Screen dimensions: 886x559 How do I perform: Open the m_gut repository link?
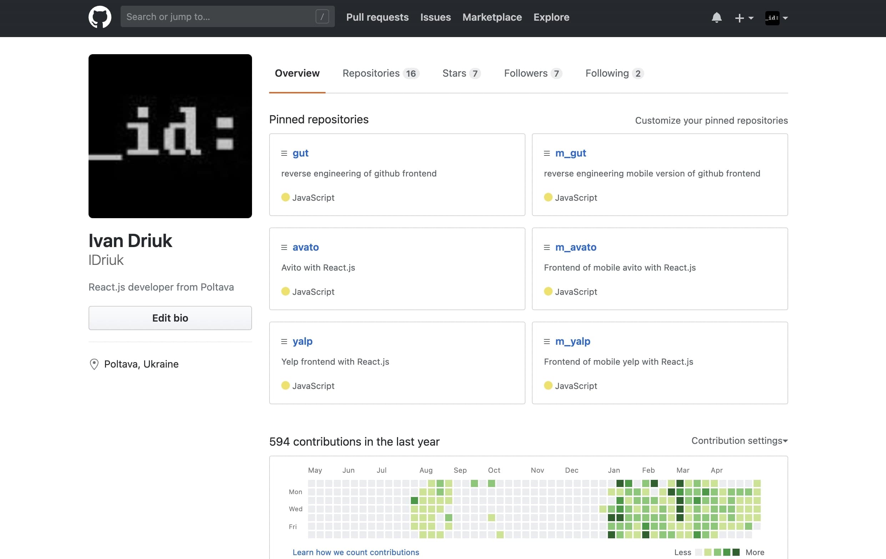pos(571,153)
